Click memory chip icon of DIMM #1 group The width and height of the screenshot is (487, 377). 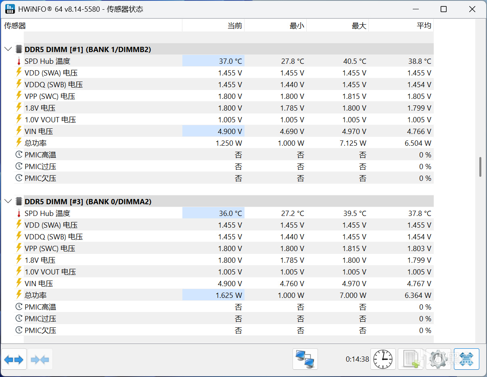tap(19, 49)
